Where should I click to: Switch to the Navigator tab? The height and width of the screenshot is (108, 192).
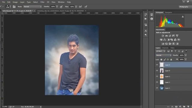pyautogui.click(x=169, y=13)
